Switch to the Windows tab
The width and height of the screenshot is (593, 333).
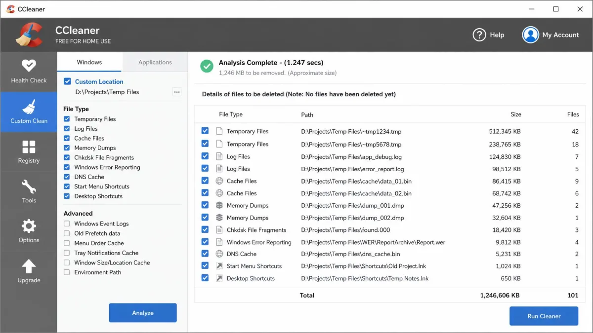(89, 62)
